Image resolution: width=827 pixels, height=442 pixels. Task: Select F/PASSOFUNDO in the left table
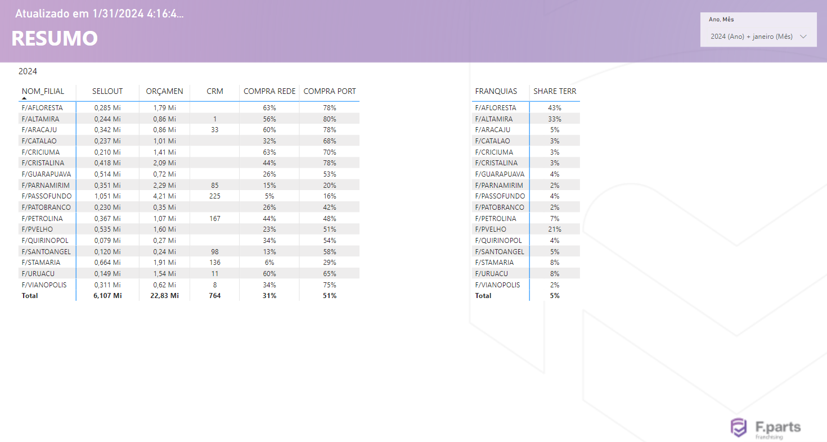(x=47, y=196)
